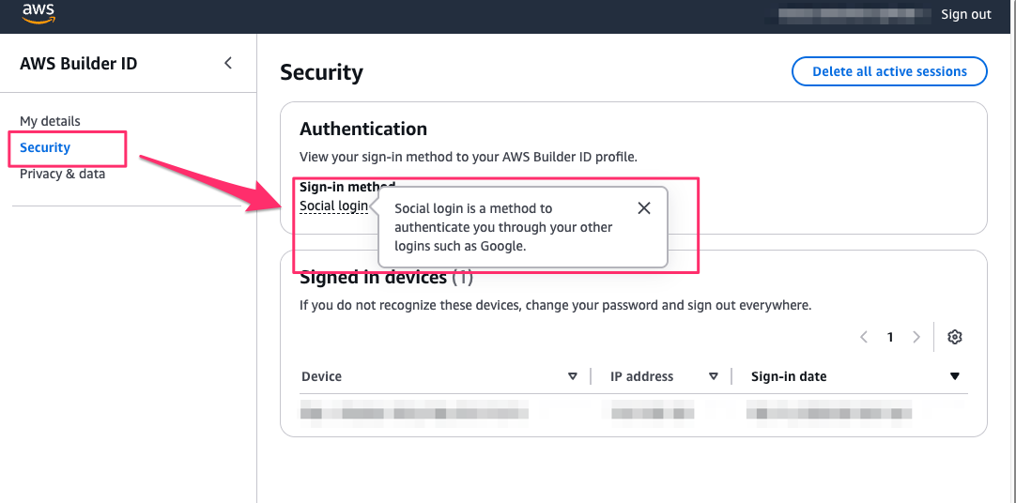Go to next page of devices
The width and height of the screenshot is (1016, 503).
(916, 338)
